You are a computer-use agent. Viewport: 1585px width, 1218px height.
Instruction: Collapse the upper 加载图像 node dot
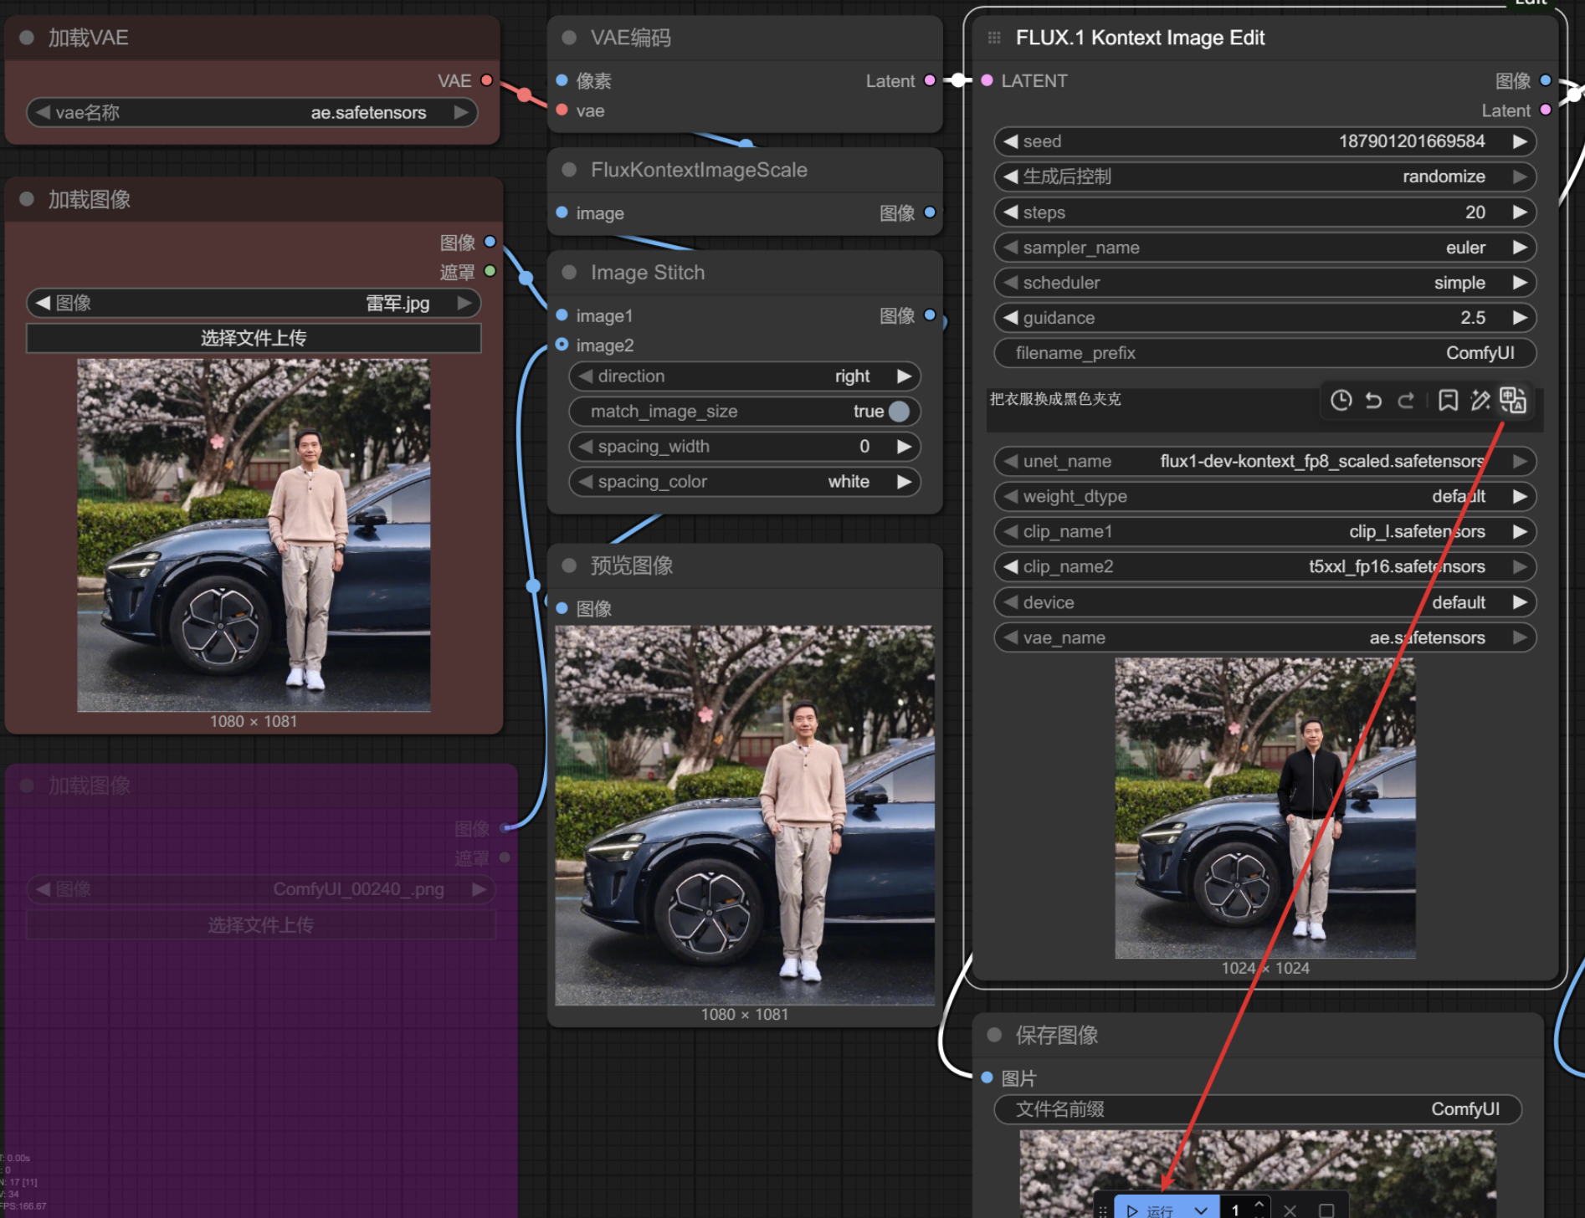(x=26, y=199)
